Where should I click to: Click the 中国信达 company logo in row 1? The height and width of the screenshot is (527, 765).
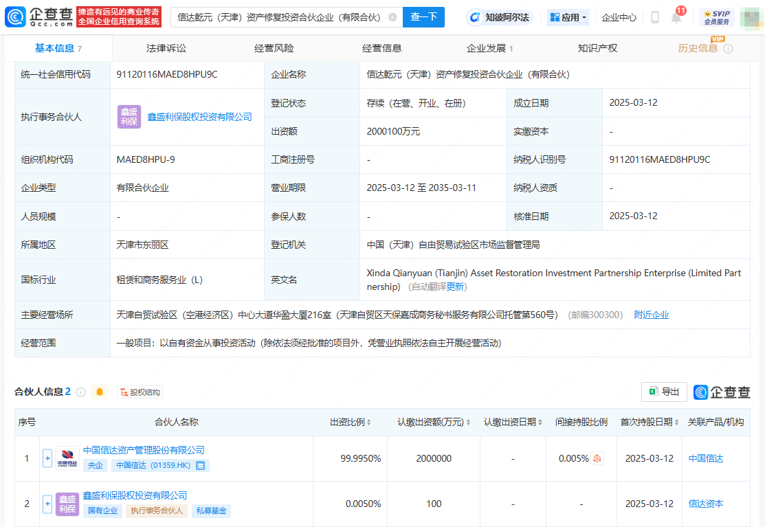click(67, 458)
